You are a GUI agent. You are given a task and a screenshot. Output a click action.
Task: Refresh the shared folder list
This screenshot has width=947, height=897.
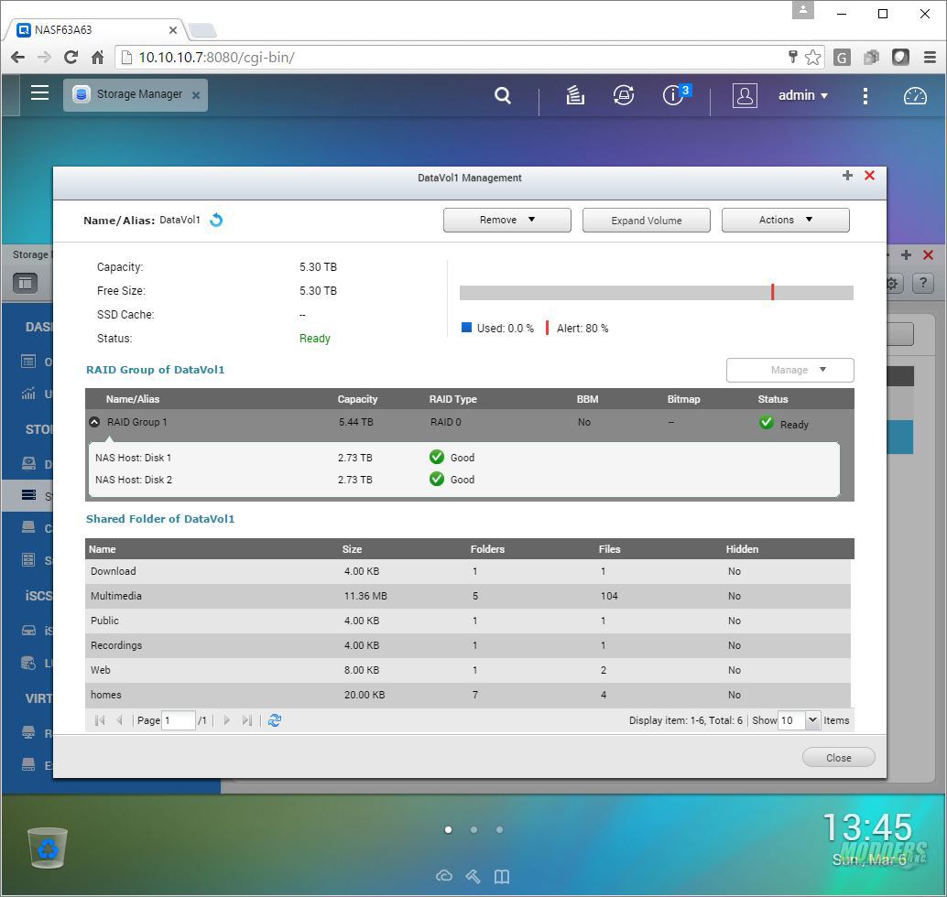click(x=275, y=720)
